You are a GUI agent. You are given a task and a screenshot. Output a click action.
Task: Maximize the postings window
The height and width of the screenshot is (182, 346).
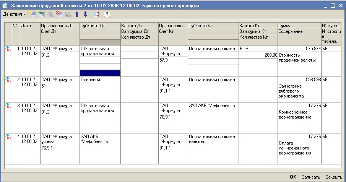[333, 6]
